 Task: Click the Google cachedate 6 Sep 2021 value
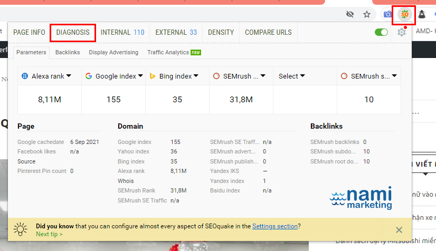click(84, 142)
